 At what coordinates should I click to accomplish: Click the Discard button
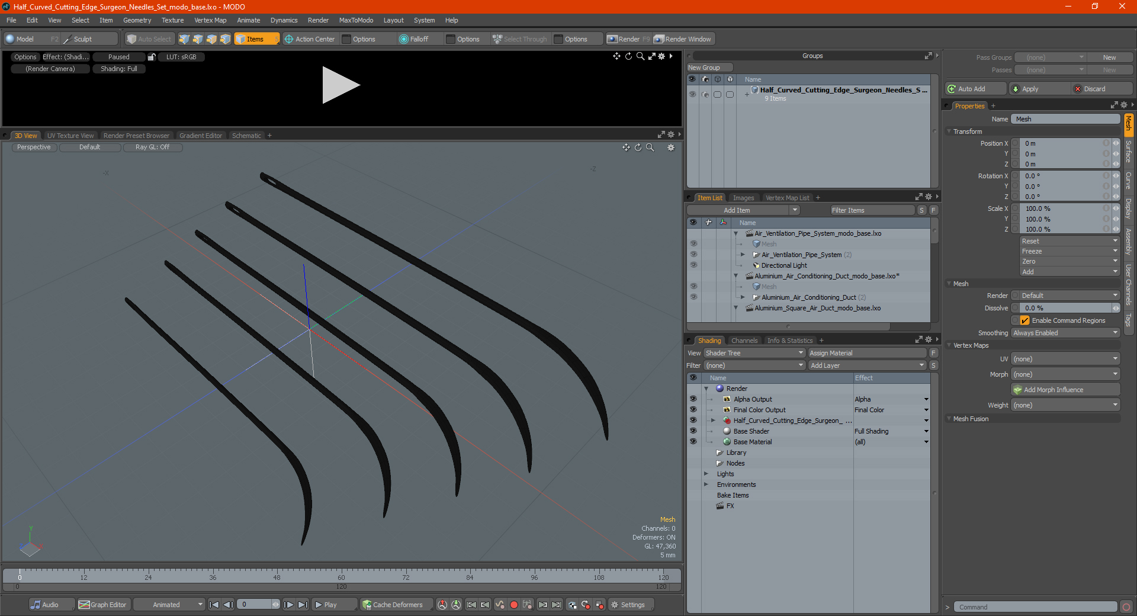click(1101, 89)
